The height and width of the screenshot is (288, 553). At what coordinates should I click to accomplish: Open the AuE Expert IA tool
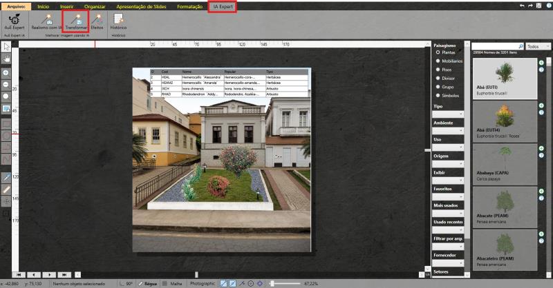[x=14, y=21]
